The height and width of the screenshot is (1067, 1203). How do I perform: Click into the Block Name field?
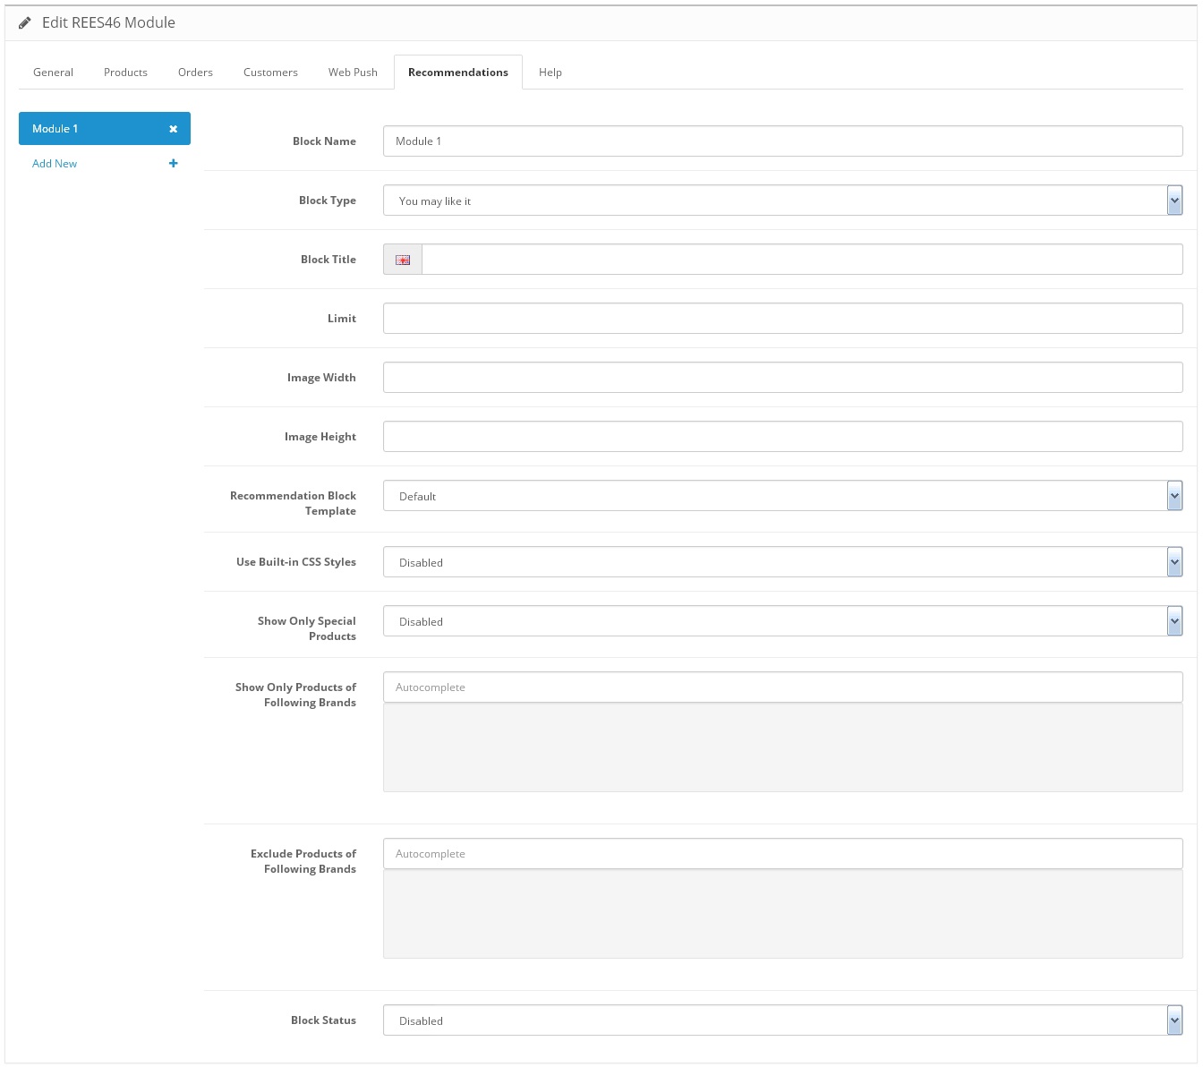coord(782,141)
